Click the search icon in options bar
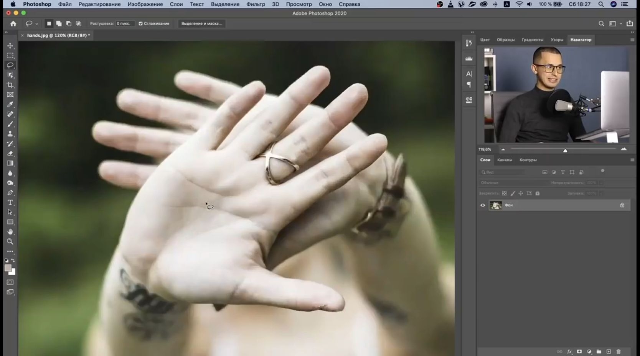Screen dimensions: 640x356 pyautogui.click(x=601, y=24)
